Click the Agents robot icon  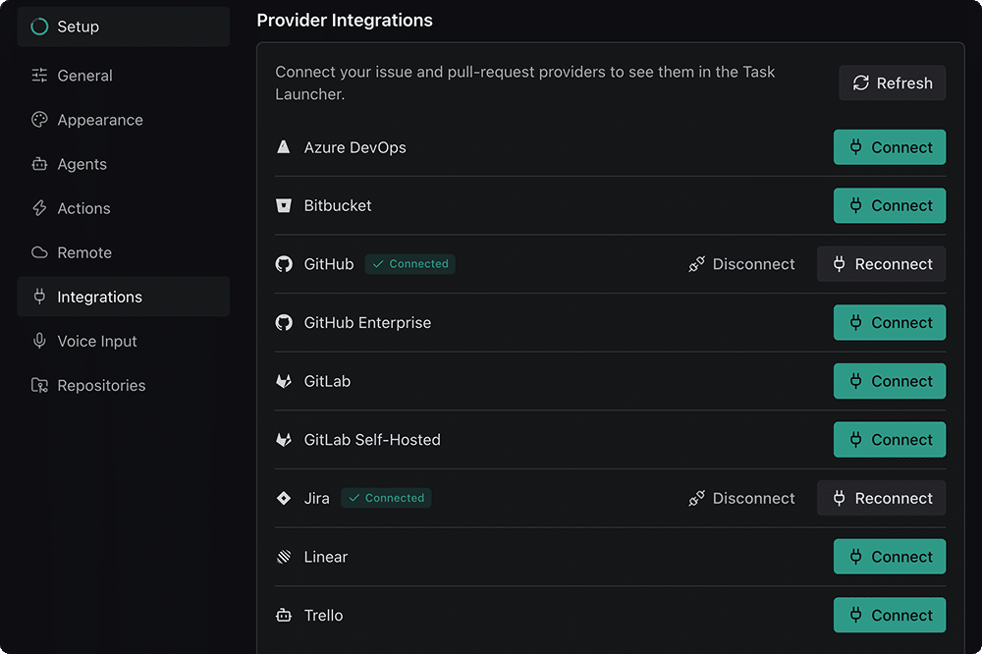[x=39, y=164]
